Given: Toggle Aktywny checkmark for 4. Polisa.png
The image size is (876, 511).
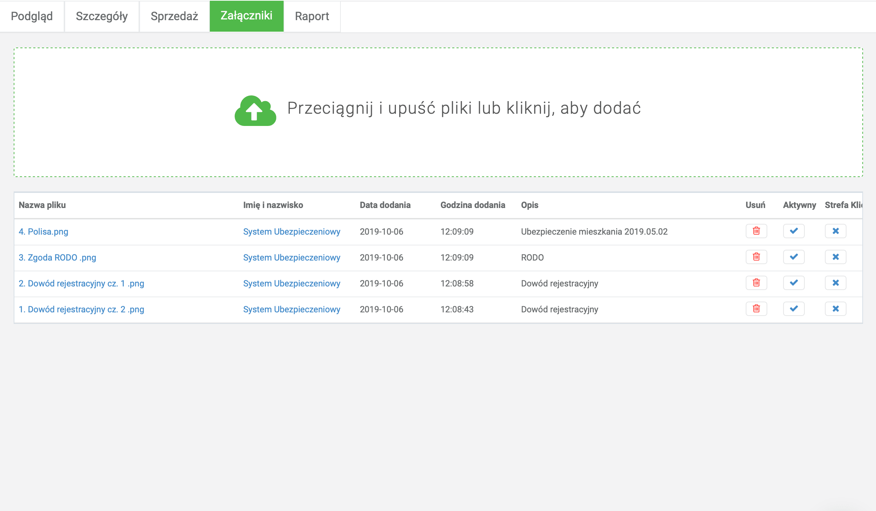Looking at the screenshot, I should coord(794,231).
